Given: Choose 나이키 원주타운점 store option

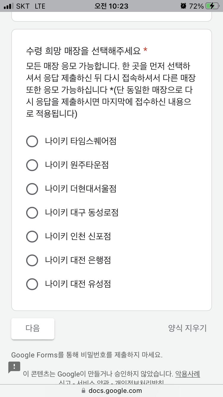Looking at the screenshot, I should click(x=32, y=165).
